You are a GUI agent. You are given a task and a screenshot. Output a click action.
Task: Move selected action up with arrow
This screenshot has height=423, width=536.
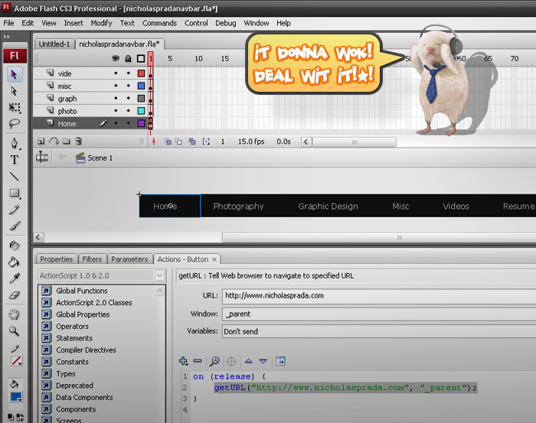click(249, 361)
